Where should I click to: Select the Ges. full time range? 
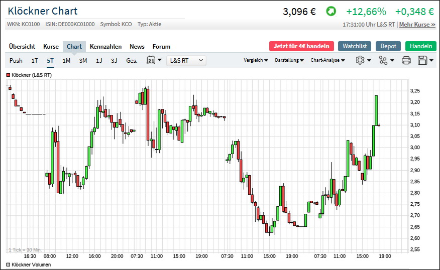(132, 61)
